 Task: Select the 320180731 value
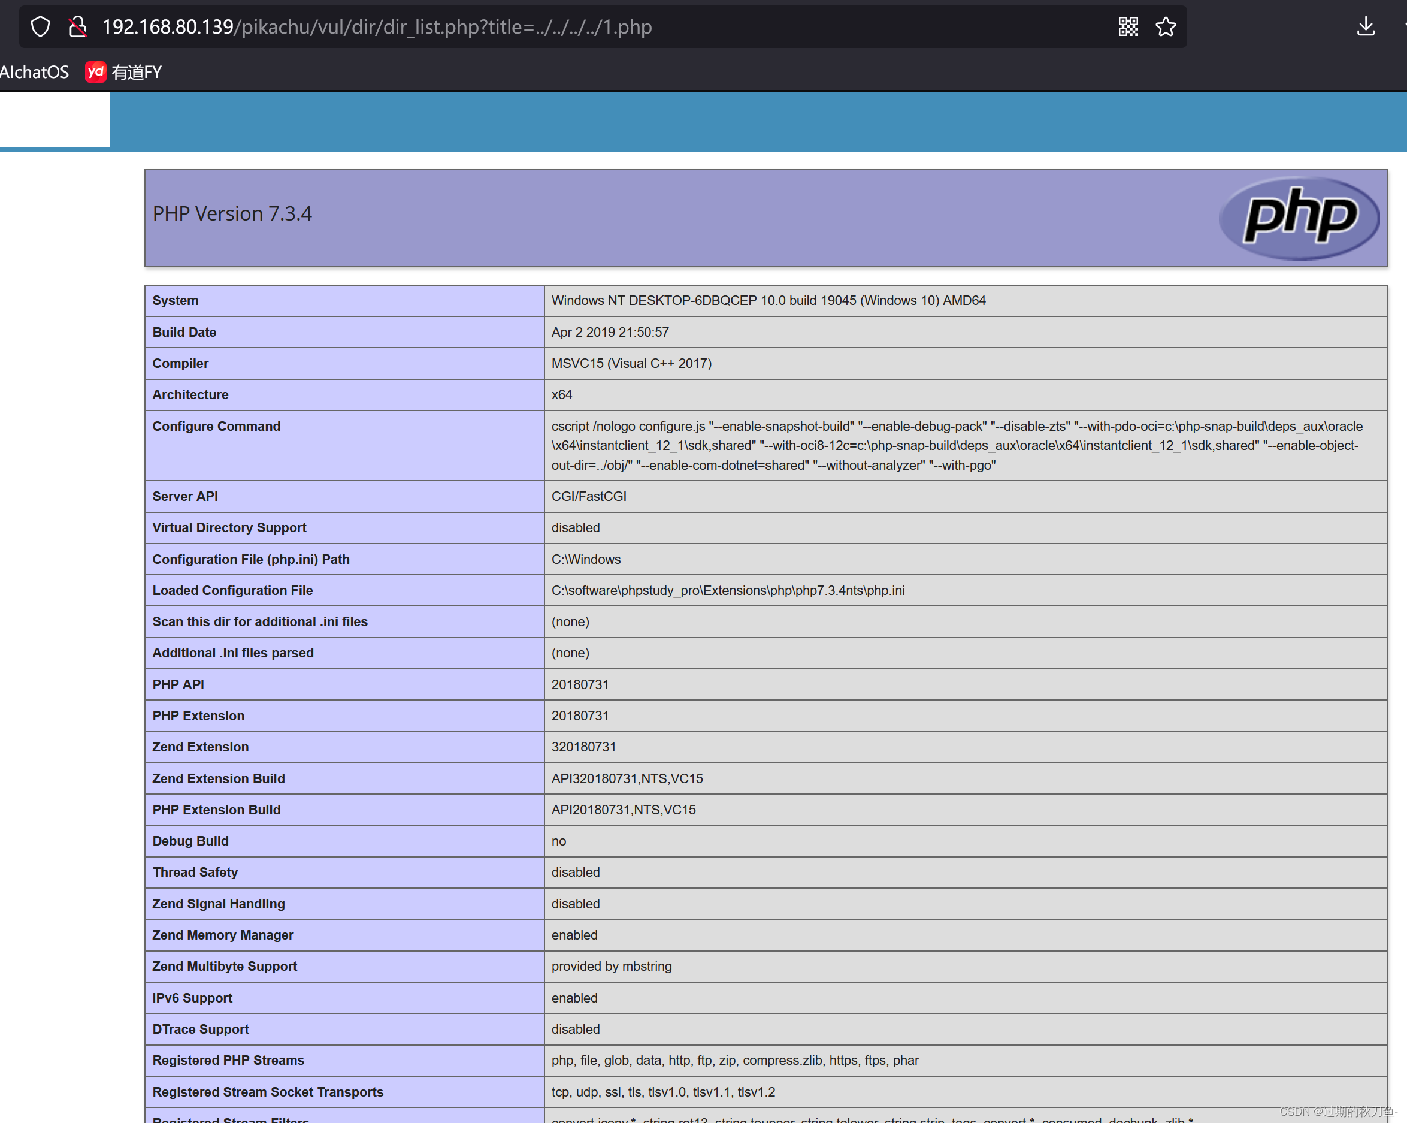(584, 747)
